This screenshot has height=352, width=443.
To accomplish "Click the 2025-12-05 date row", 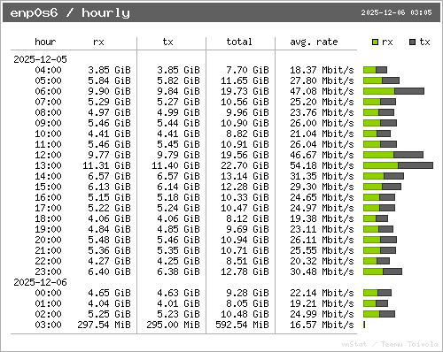I will click(x=40, y=59).
